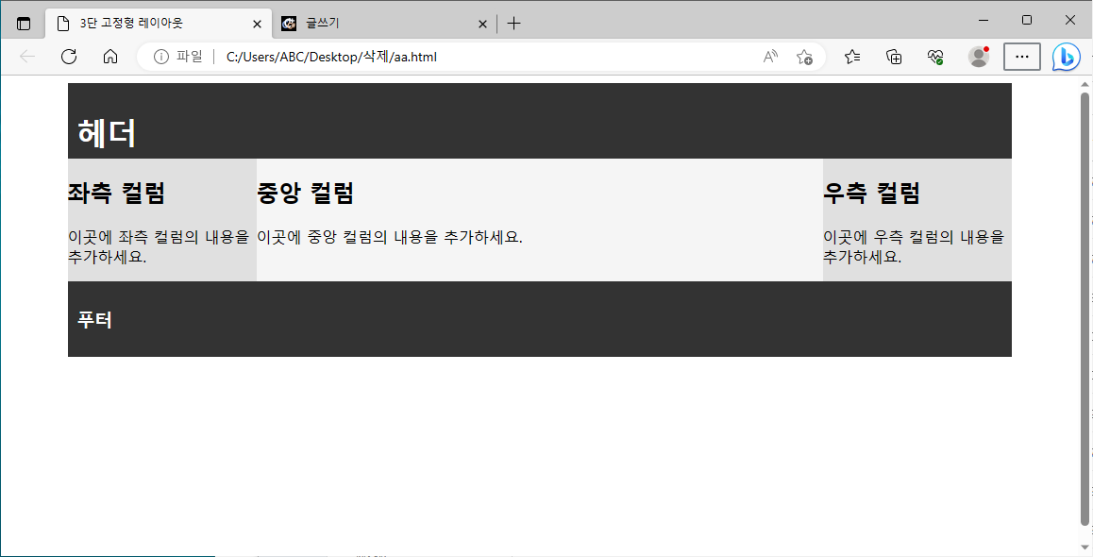Click the 중앙 컬럼 paragraph text
Screen dimensions: 1093x557
coord(390,237)
